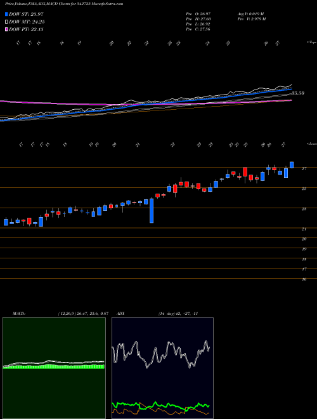
Task: Click inside the dark blue ADX panel
Action: click(x=162, y=368)
